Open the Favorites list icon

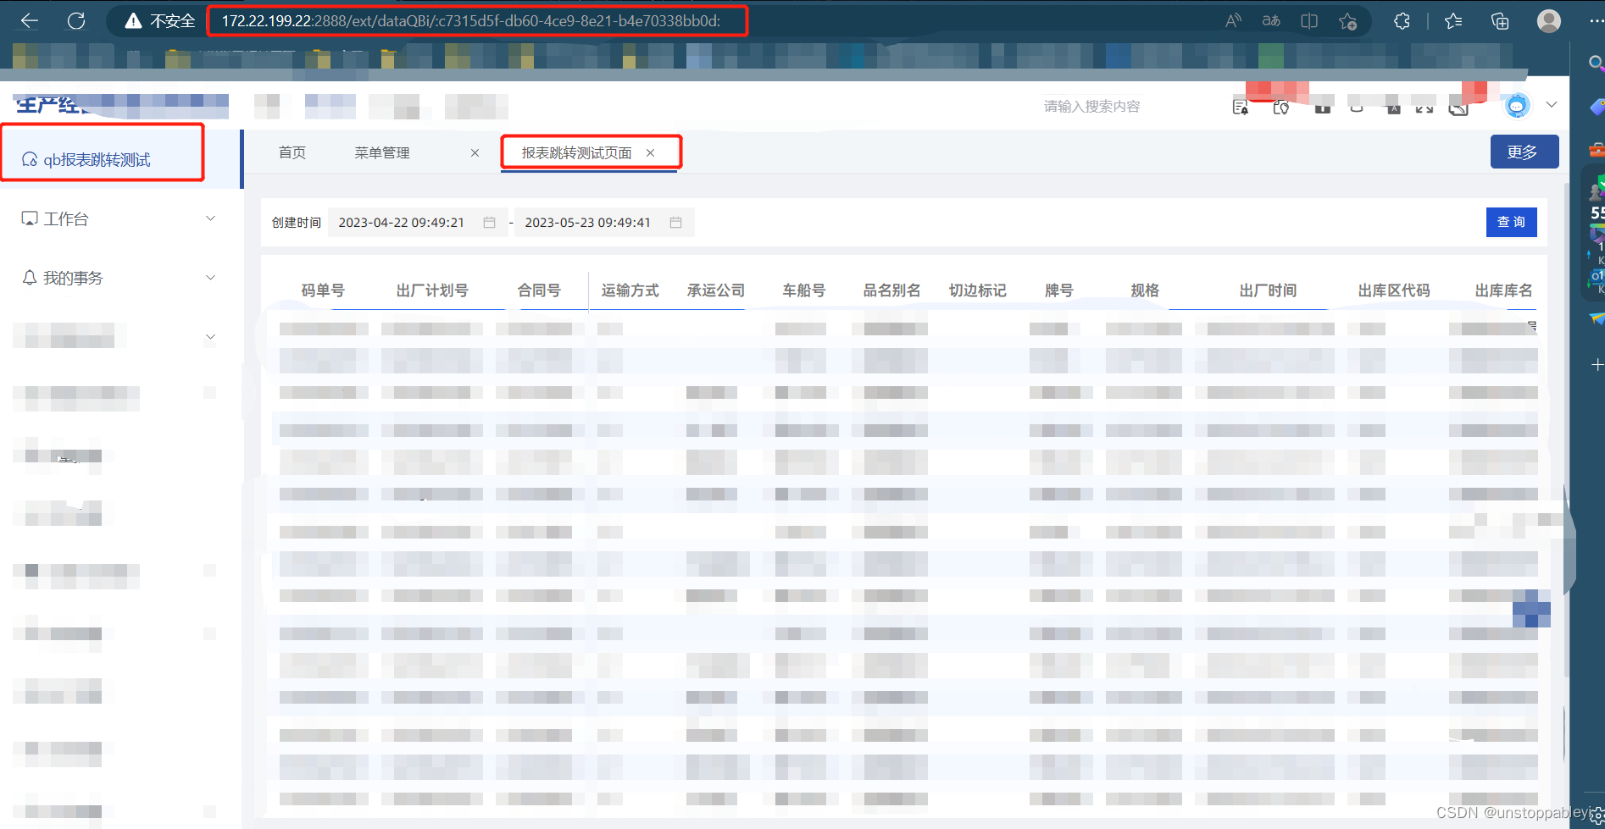point(1454,20)
